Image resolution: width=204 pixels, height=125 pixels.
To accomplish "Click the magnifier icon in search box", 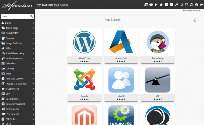I will [x=31, y=16].
